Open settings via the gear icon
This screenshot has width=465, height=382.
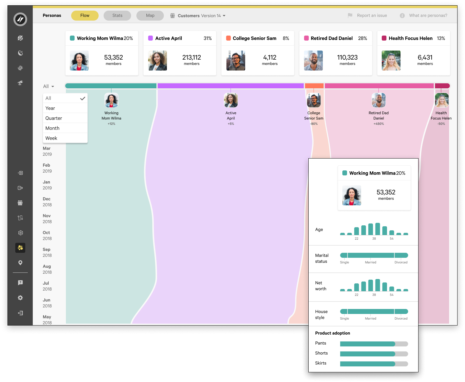tap(20, 298)
